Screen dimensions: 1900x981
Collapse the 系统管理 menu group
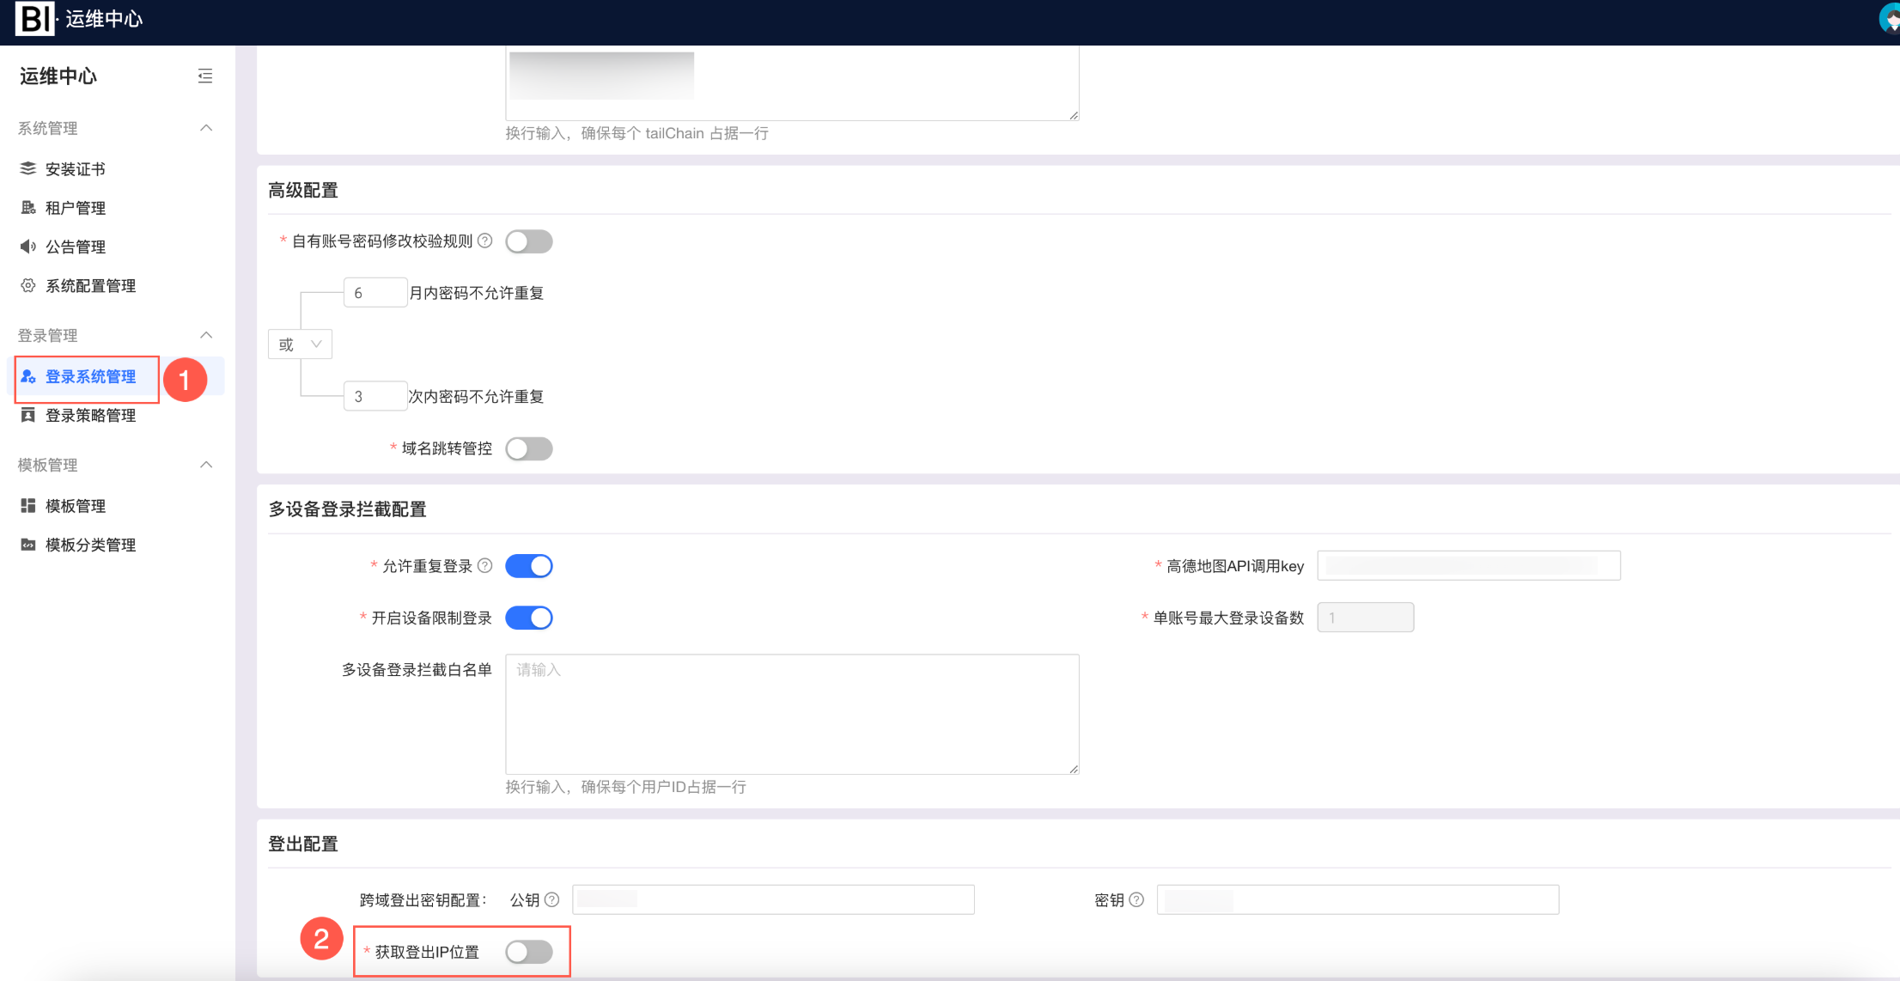coord(206,128)
